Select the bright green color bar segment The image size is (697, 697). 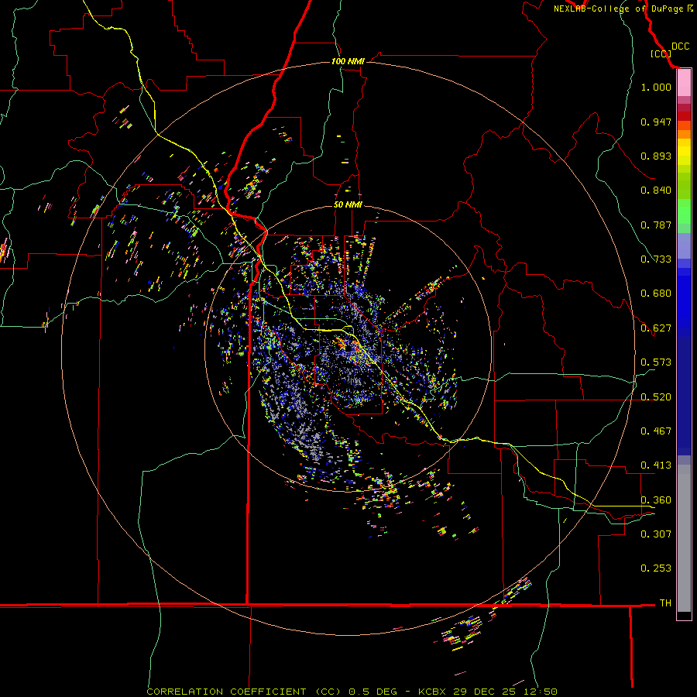(x=684, y=211)
